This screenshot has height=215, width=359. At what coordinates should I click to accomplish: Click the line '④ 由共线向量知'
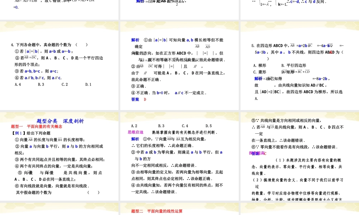(x=177, y=185)
